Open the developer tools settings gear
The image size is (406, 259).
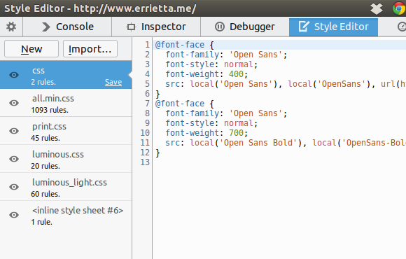(x=11, y=27)
